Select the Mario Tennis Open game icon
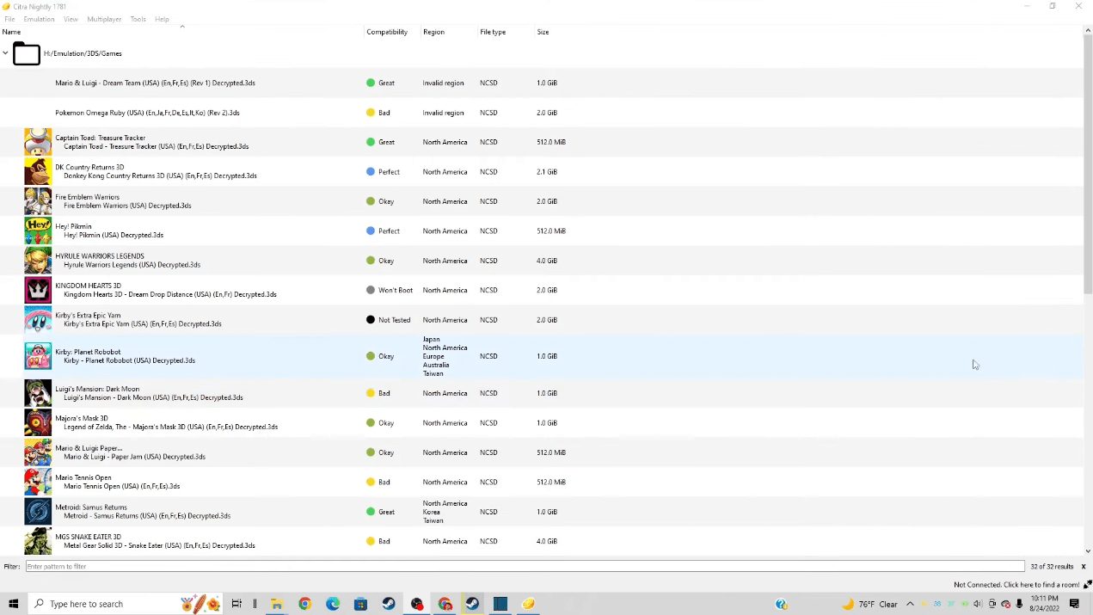 point(38,482)
